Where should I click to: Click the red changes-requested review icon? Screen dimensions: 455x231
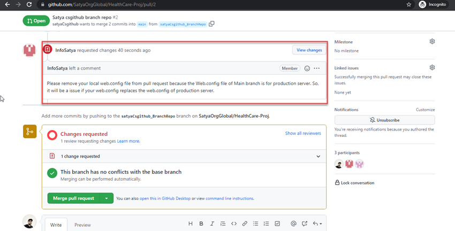coord(47,49)
